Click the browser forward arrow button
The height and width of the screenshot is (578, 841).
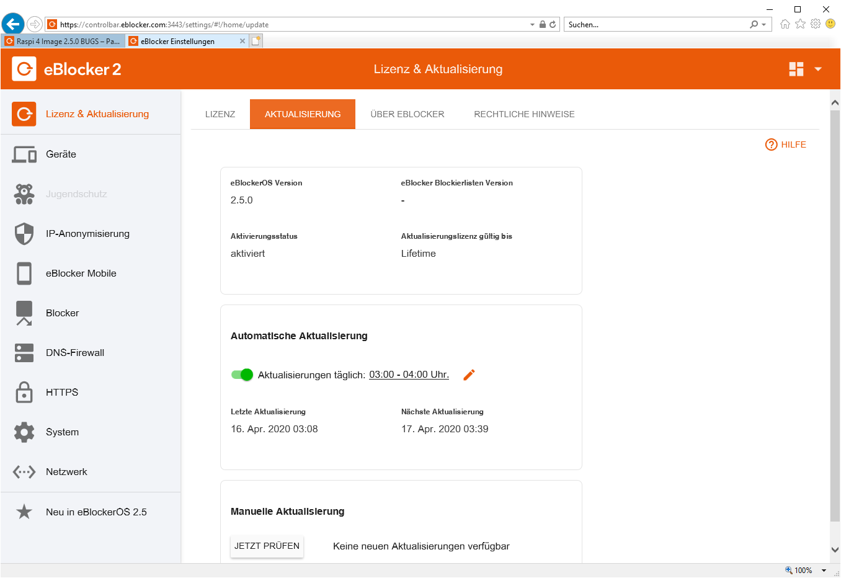(x=35, y=24)
